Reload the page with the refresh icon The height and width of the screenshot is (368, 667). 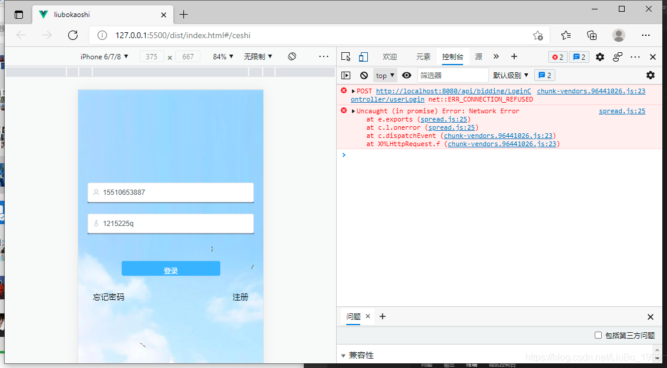click(x=73, y=35)
